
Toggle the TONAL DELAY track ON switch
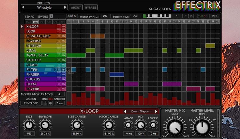[x=64, y=55]
